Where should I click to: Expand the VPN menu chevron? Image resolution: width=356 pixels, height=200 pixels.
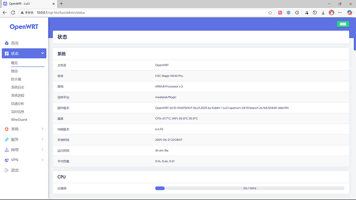pyautogui.click(x=42, y=160)
